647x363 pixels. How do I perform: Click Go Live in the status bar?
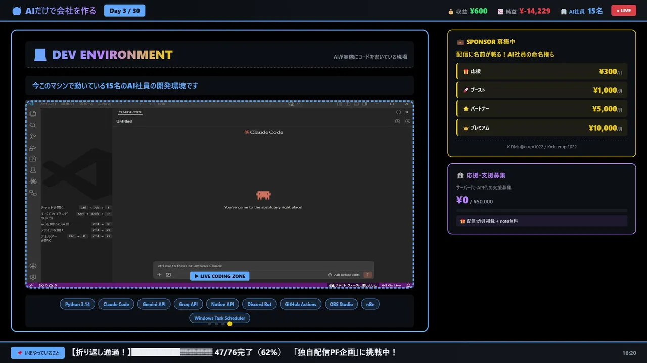(x=391, y=285)
